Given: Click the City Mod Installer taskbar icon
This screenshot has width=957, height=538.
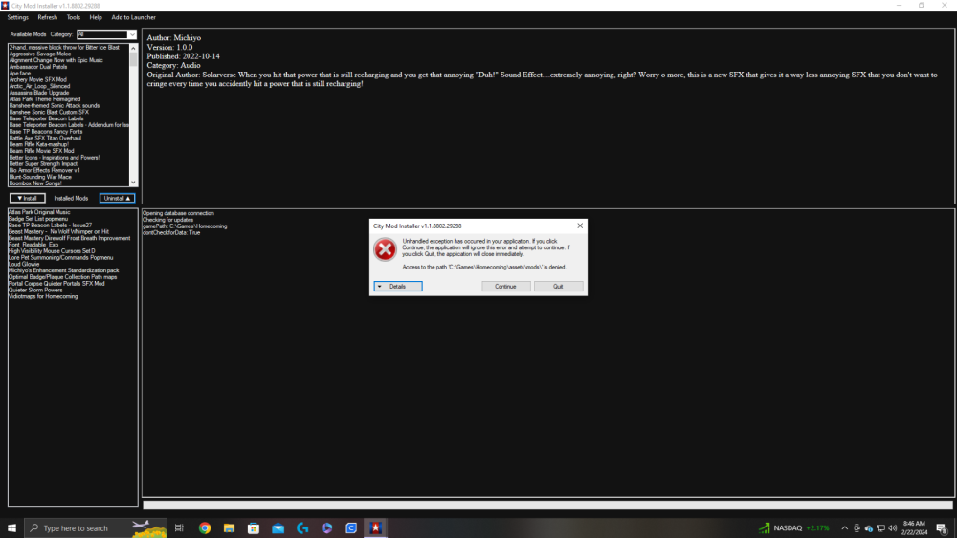Looking at the screenshot, I should pos(376,527).
